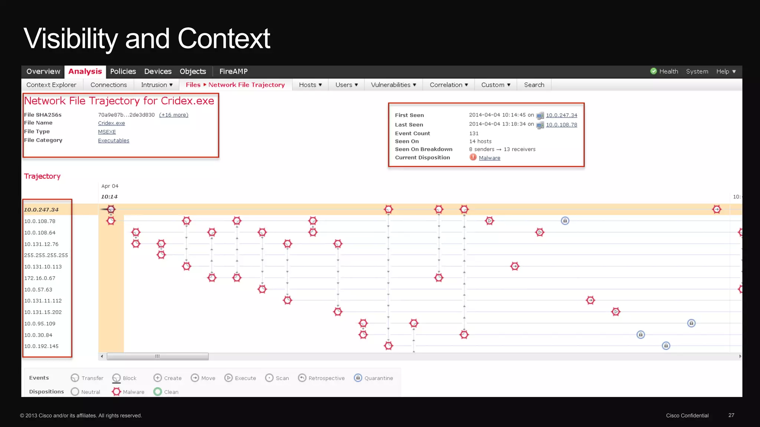Screen dimensions: 760x427
Task: Switch to the Analysis tab
Action: click(85, 72)
